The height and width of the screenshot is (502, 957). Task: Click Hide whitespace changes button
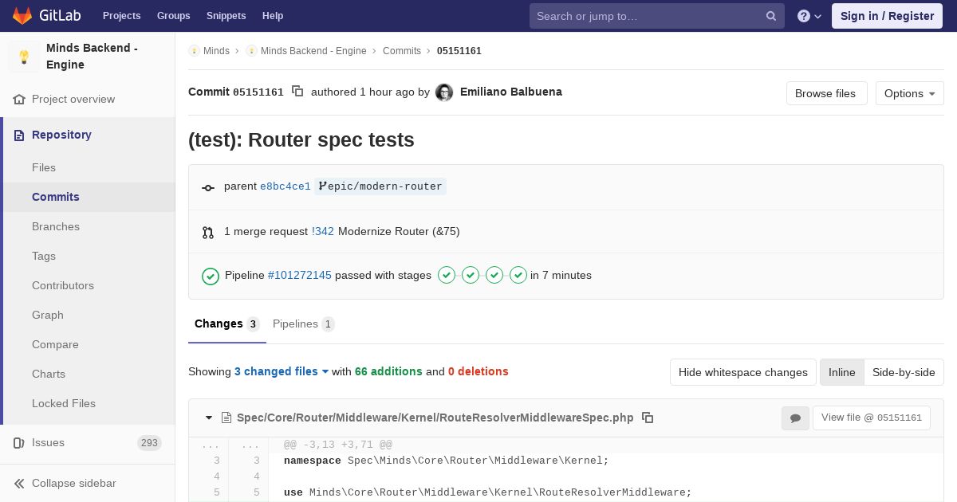pos(742,372)
